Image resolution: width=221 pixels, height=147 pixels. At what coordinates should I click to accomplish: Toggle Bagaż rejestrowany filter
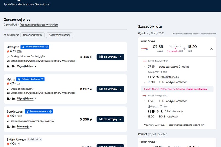coord(60,35)
